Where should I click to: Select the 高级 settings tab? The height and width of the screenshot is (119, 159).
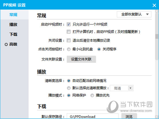(x=13, y=44)
